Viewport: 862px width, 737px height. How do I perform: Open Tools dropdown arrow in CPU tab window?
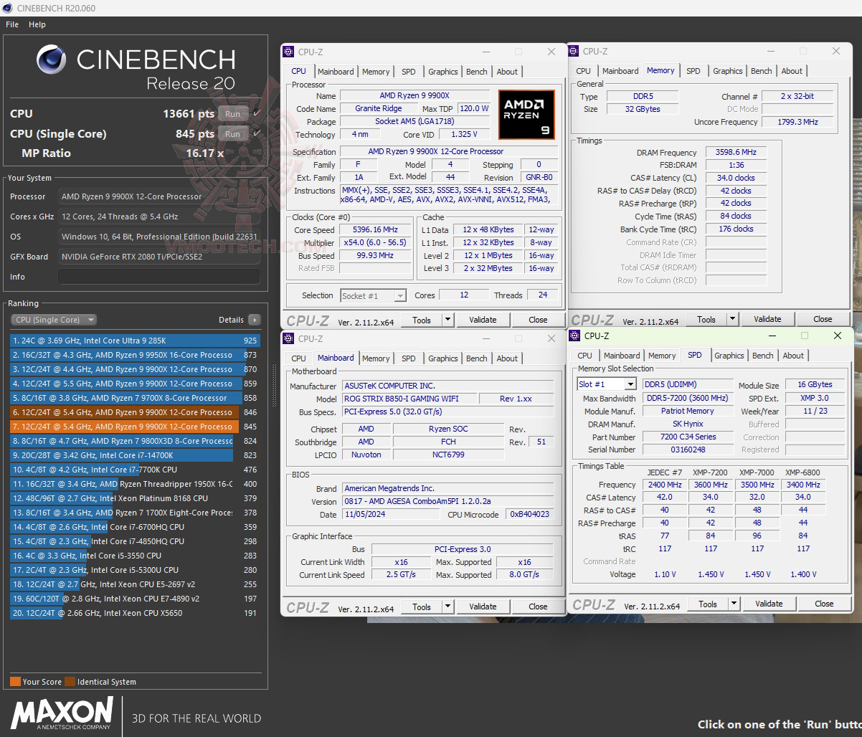[448, 320]
